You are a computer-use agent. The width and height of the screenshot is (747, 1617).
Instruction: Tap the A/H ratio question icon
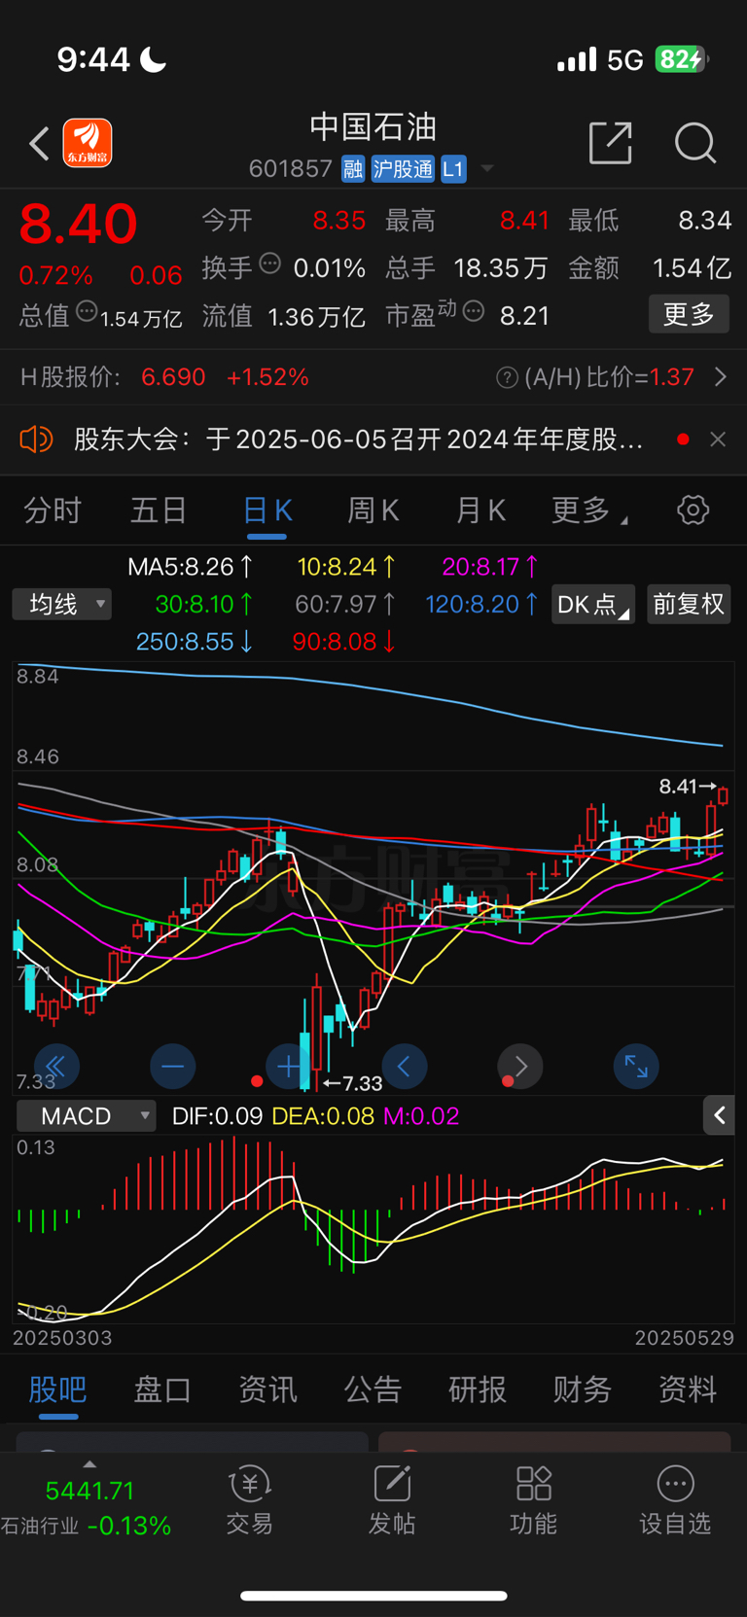[507, 377]
